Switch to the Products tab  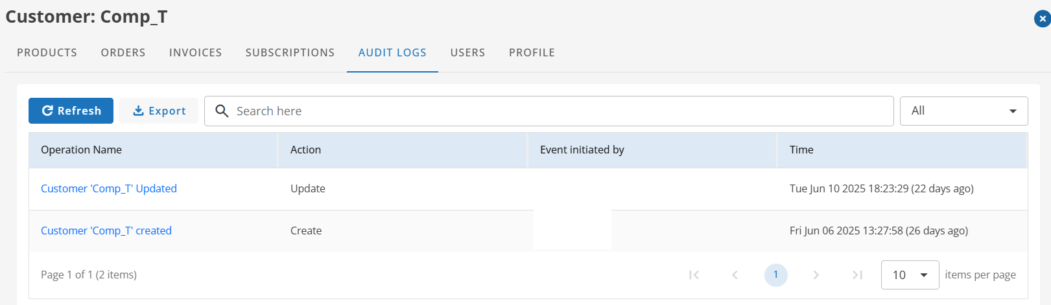click(x=47, y=52)
